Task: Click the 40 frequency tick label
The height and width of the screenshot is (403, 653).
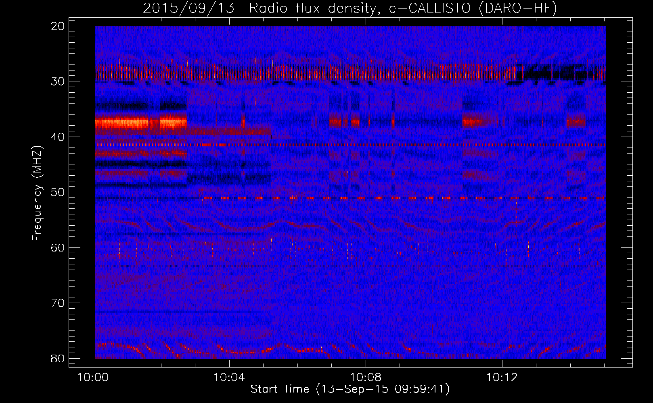Action: 58,137
